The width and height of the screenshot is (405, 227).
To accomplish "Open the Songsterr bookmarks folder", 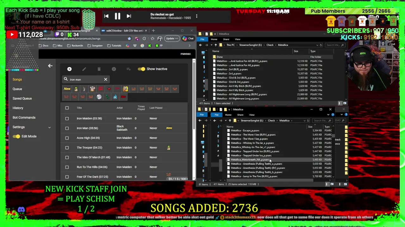I will pos(95,45).
